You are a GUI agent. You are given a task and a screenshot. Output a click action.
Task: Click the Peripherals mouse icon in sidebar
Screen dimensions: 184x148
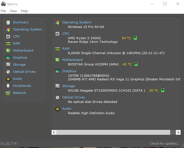[8, 86]
